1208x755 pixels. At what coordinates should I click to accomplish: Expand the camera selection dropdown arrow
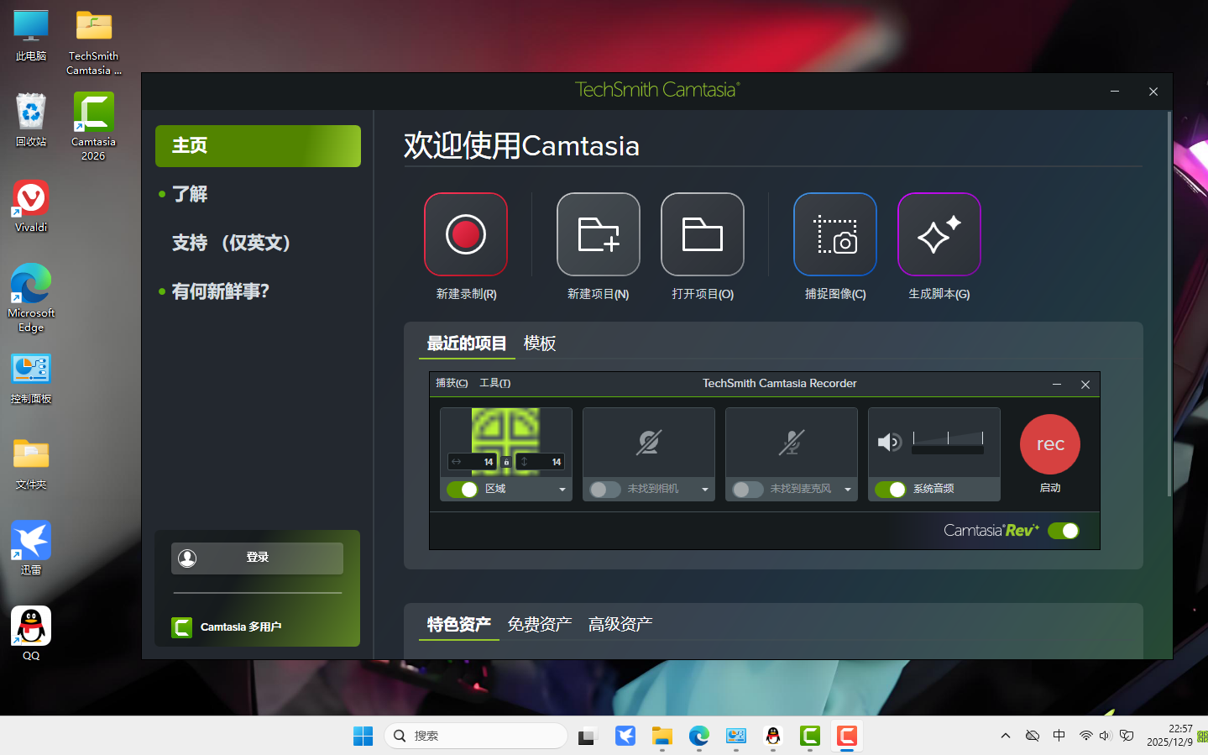coord(705,490)
